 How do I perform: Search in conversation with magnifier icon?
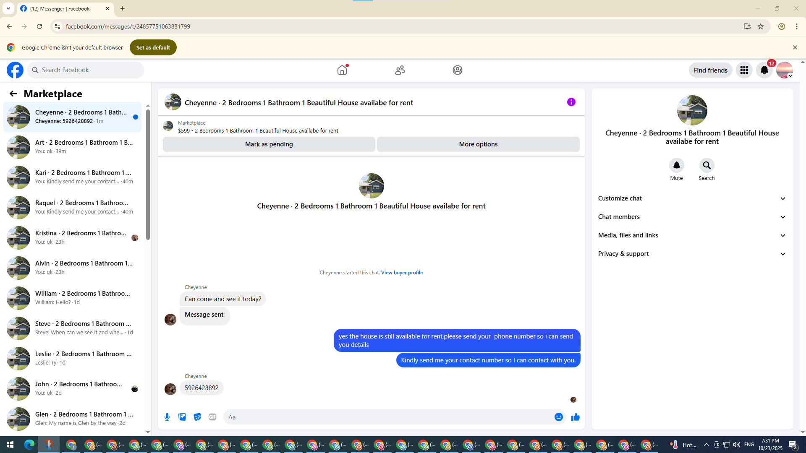707,166
